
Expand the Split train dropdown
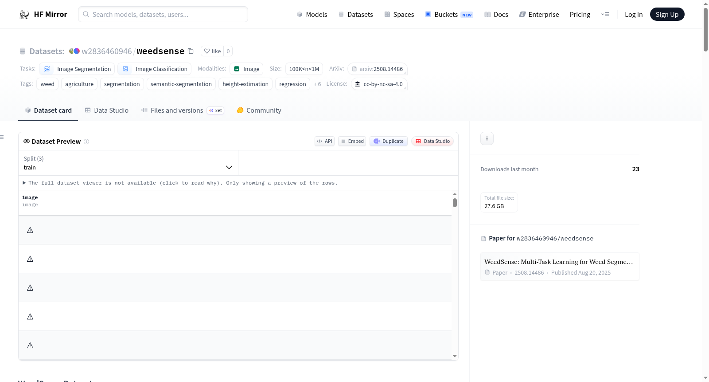point(128,163)
